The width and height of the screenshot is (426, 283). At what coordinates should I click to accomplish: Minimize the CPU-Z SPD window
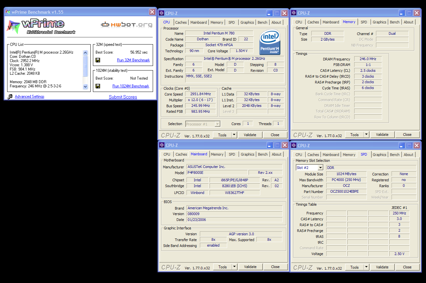pyautogui.click(x=402, y=145)
